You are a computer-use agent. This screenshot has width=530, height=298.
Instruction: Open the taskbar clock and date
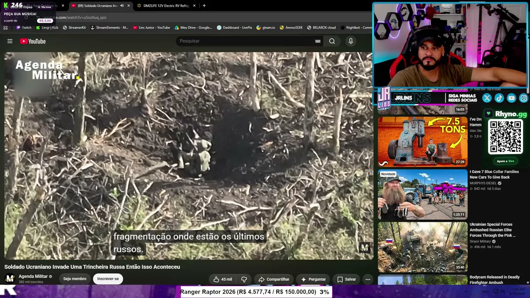pos(518,292)
